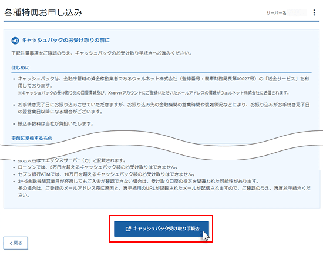
Task: Click the external-link icon on the cashback button
Action: pyautogui.click(x=128, y=229)
